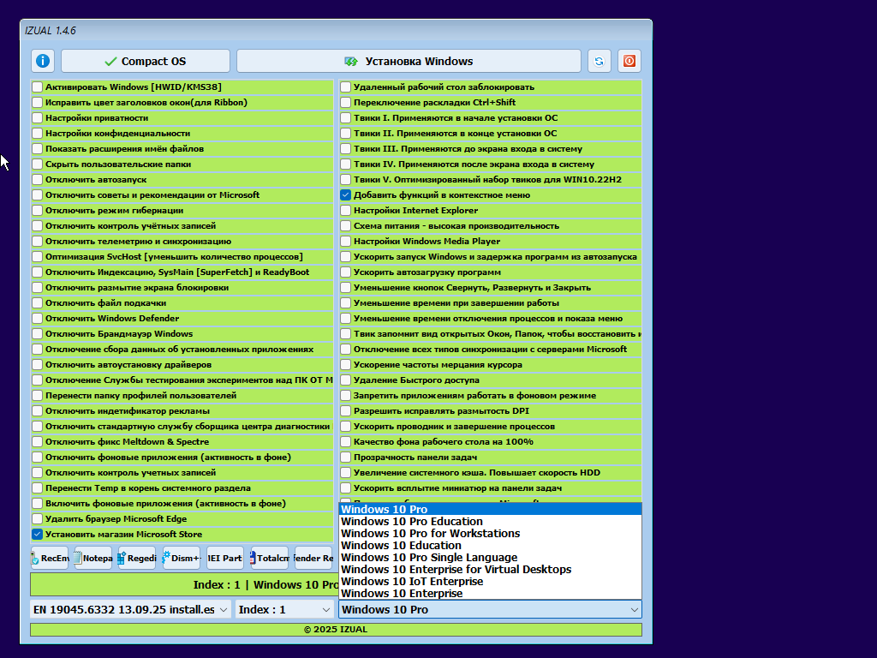The height and width of the screenshot is (658, 877).
Task: Choose Windows 10 Pro Single Language
Action: click(x=490, y=557)
